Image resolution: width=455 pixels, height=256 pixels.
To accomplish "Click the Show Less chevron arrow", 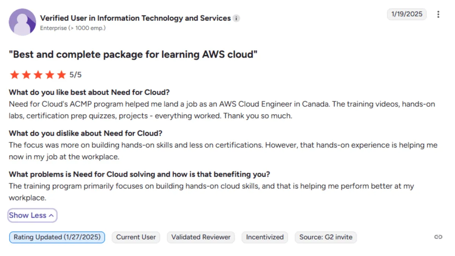I will (x=51, y=216).
